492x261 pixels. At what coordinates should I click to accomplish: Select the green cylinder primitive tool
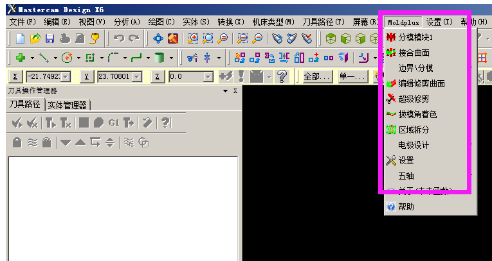click(159, 58)
